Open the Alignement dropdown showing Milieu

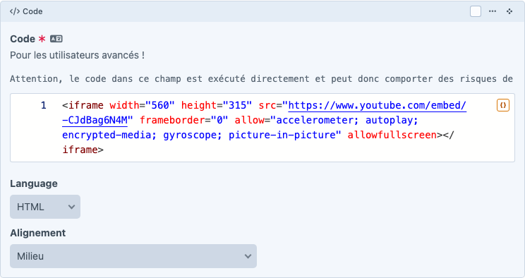[133, 256]
